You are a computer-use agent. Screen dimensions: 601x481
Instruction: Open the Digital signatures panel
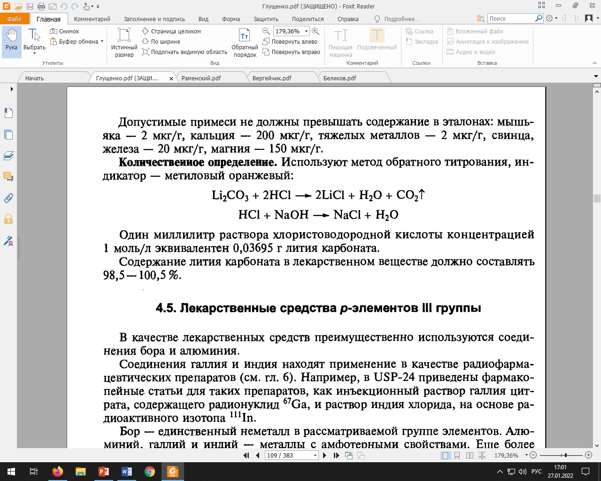point(8,241)
